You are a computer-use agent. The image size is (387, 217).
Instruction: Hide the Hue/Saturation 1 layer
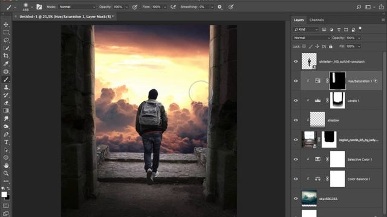pos(296,81)
